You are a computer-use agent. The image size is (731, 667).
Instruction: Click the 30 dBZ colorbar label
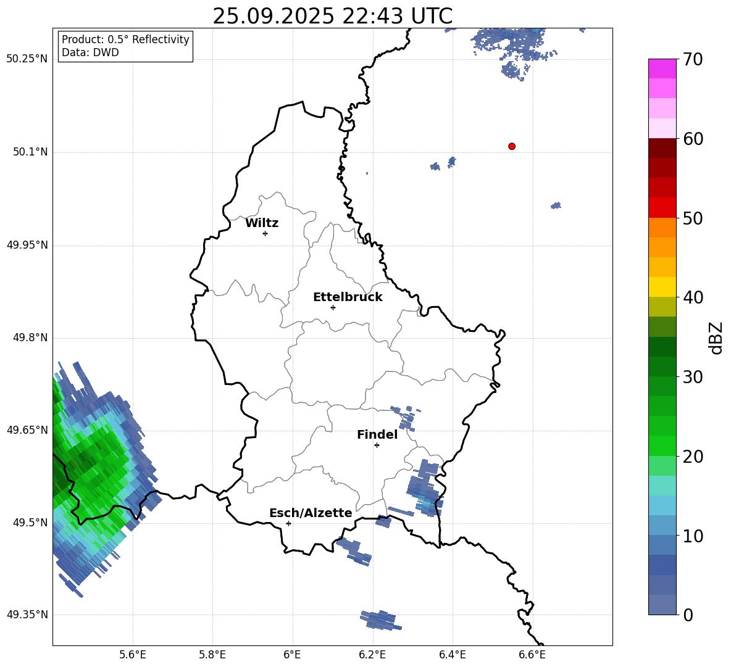[x=693, y=377]
